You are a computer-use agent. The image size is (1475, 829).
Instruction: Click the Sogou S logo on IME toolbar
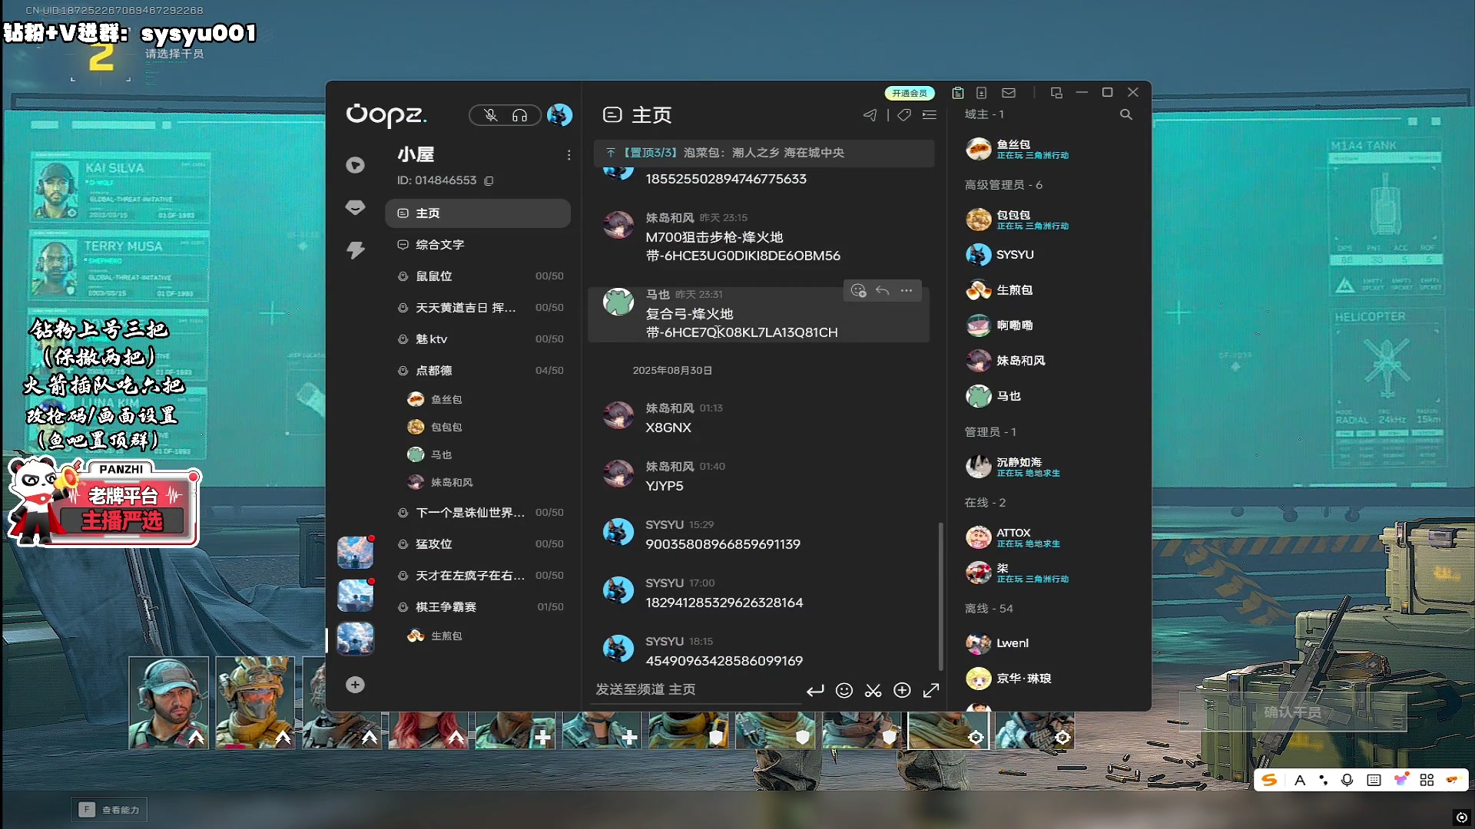pyautogui.click(x=1269, y=780)
